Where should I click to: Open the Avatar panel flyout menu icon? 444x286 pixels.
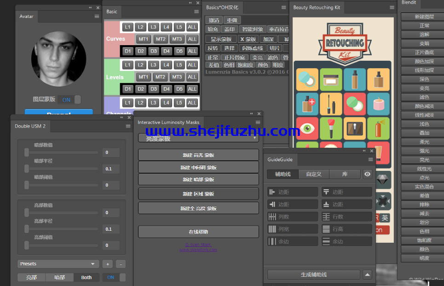[x=97, y=17]
